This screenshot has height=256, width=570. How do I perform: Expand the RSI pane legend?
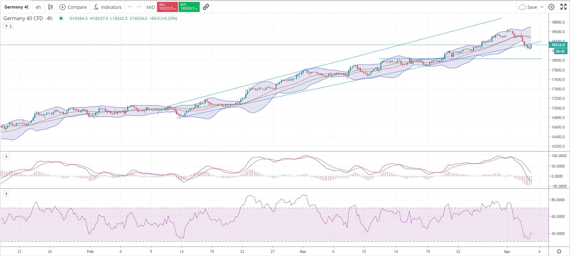click(6, 194)
